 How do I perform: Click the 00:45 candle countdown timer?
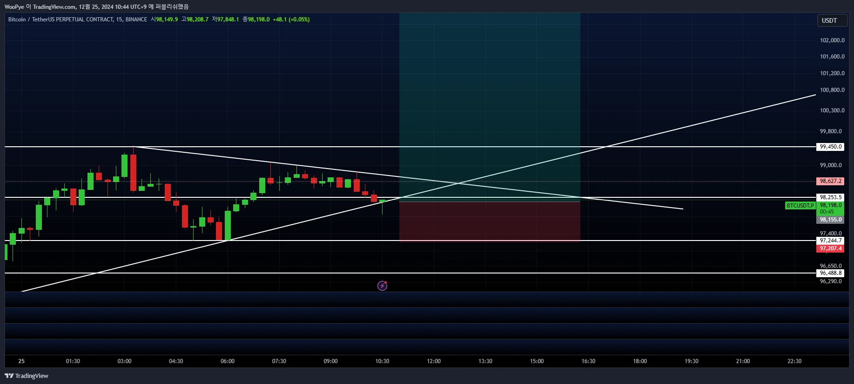[827, 212]
